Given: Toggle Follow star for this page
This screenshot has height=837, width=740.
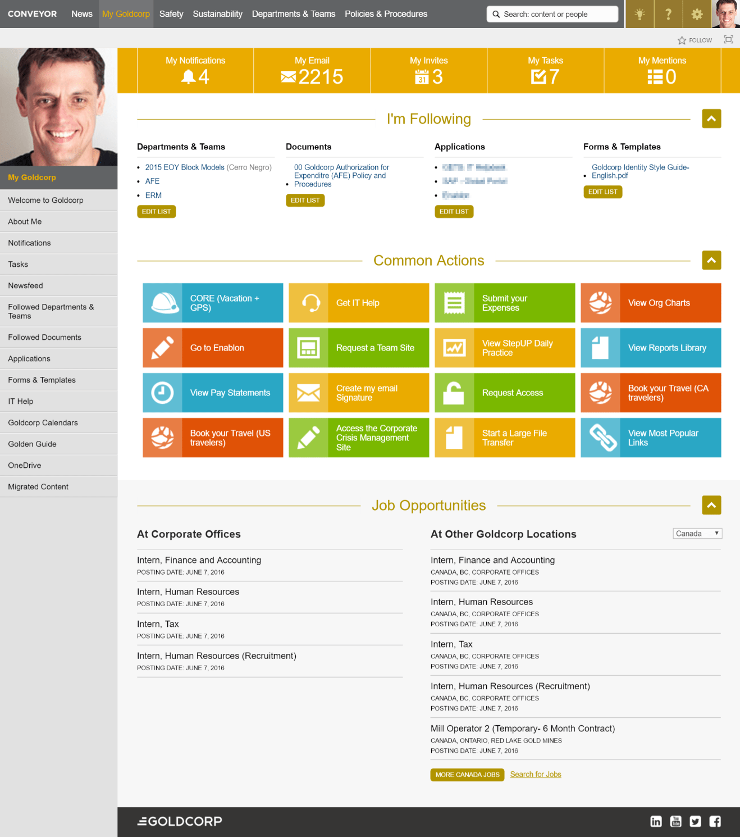Looking at the screenshot, I should tap(695, 40).
